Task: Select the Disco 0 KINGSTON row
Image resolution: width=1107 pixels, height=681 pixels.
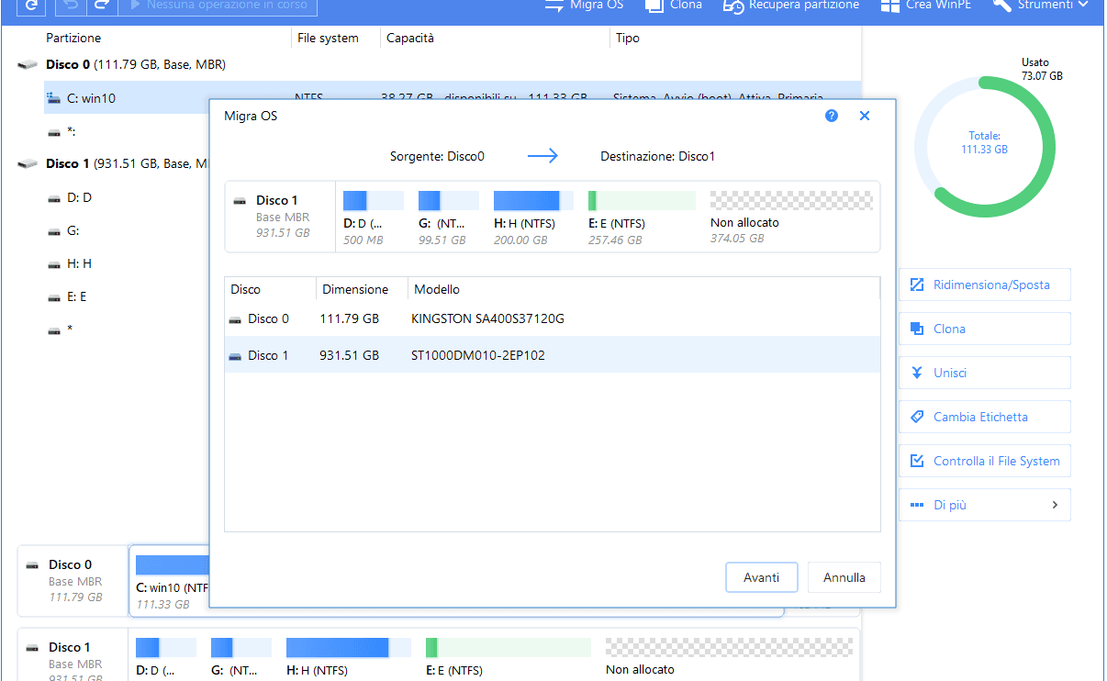Action: tap(551, 318)
